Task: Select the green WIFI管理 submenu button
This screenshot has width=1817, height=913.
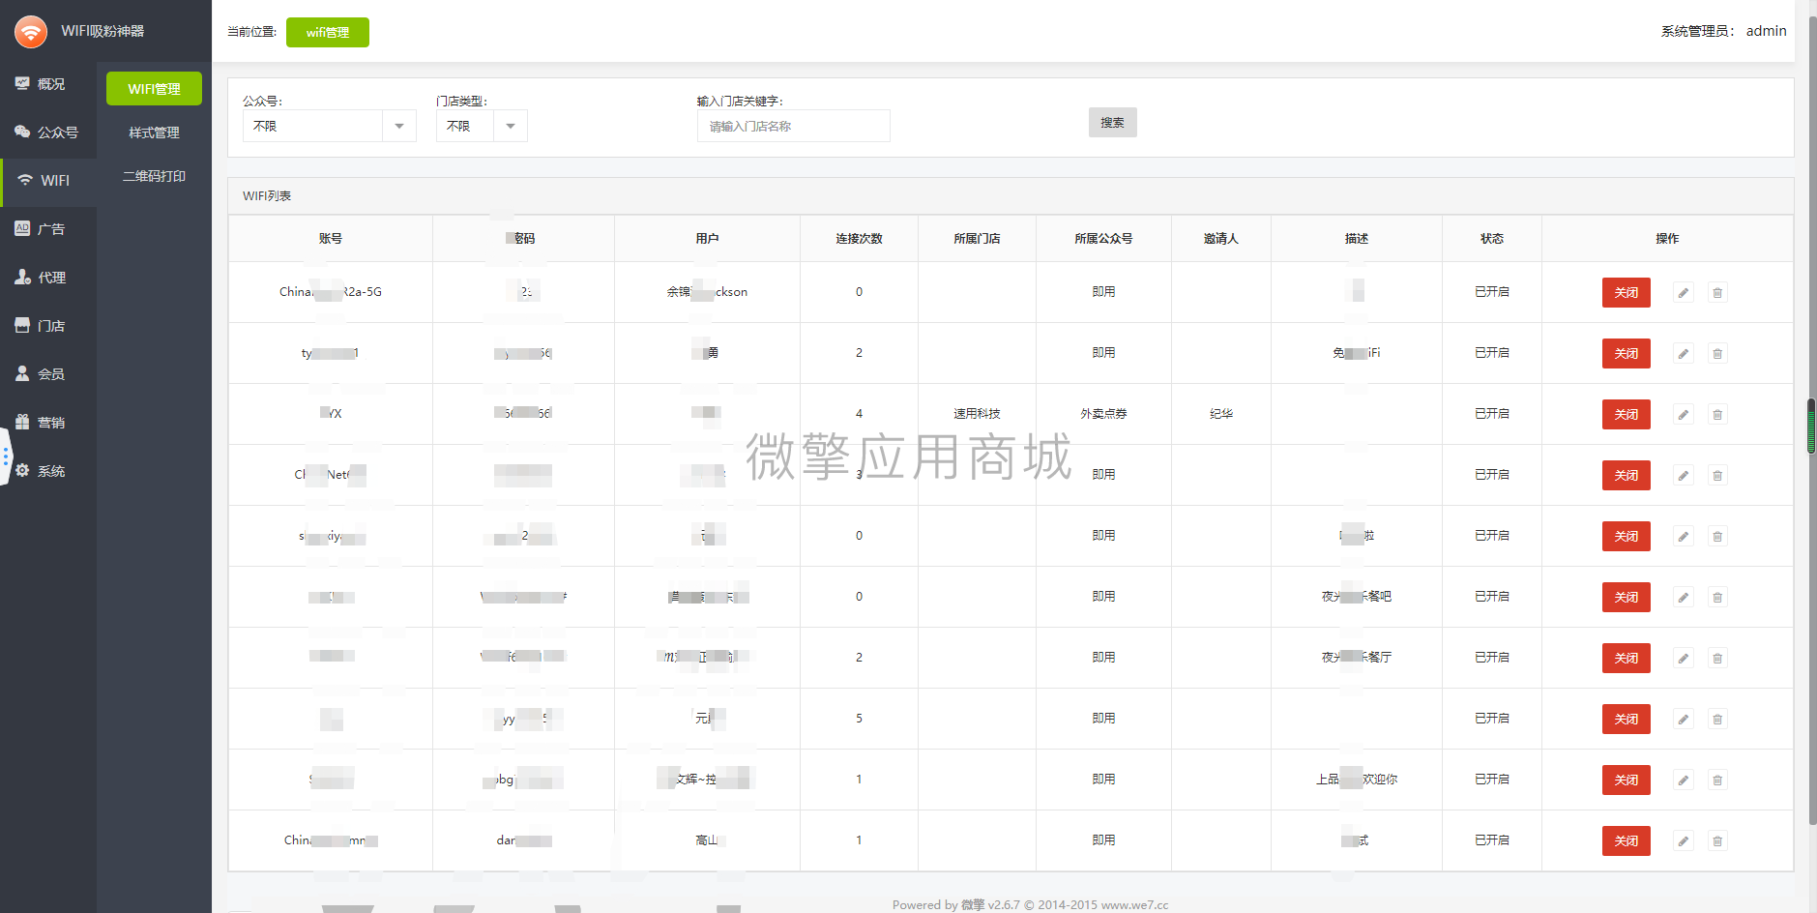Action: (154, 88)
